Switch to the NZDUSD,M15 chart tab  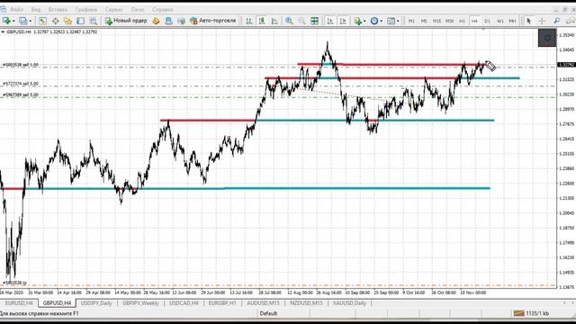[306, 303]
